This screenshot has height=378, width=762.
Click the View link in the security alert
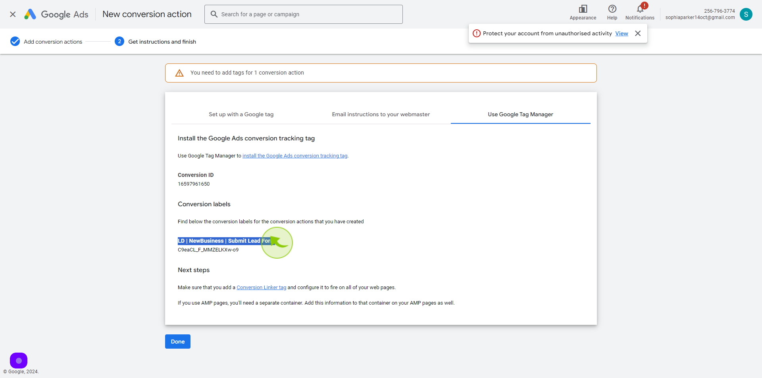[x=622, y=33]
